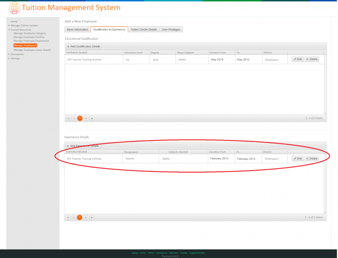Open the Support Center footer link
This screenshot has width=338, height=258.
coord(197,253)
